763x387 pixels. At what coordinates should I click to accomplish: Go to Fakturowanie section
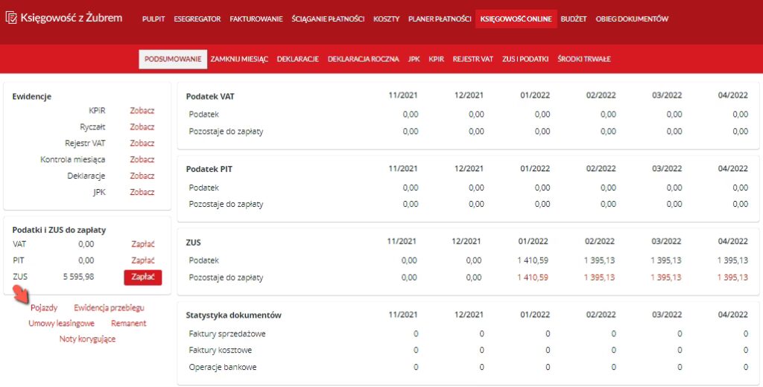256,19
